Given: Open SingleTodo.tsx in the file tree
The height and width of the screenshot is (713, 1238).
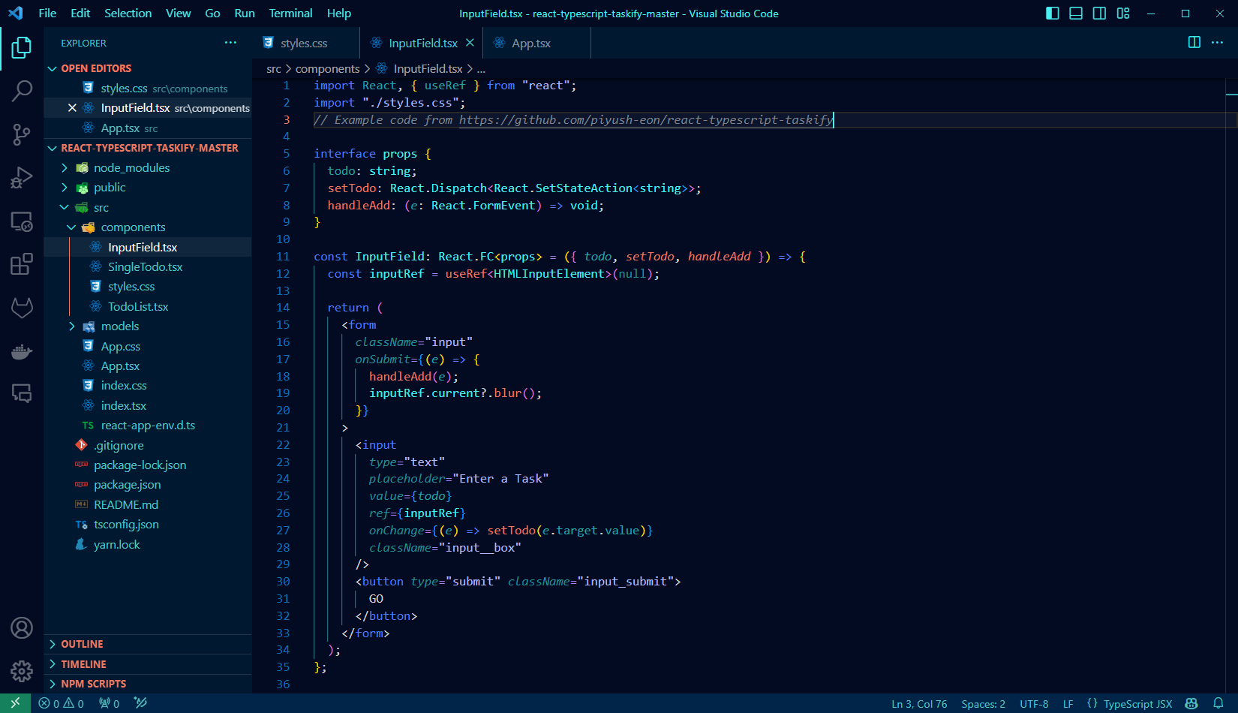Looking at the screenshot, I should [x=148, y=267].
